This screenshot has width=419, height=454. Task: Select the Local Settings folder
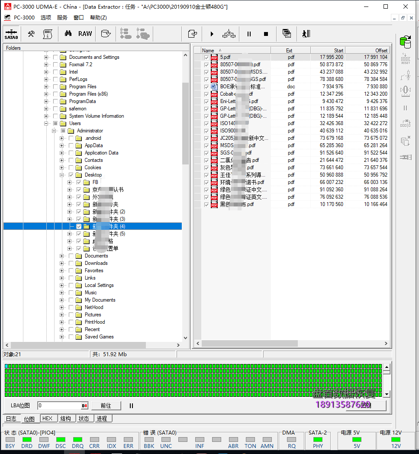[99, 285]
